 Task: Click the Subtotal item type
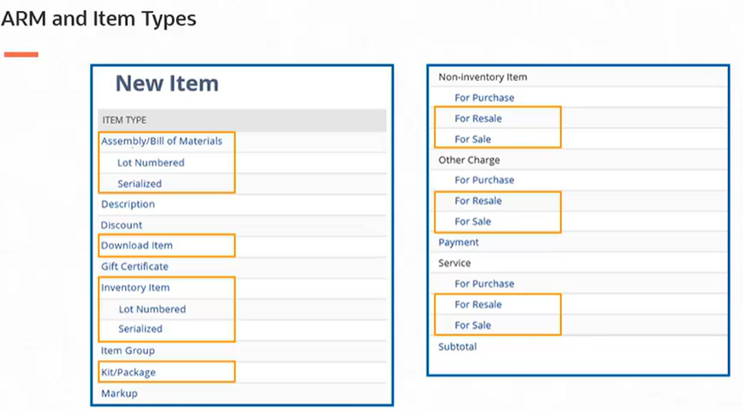click(x=458, y=346)
